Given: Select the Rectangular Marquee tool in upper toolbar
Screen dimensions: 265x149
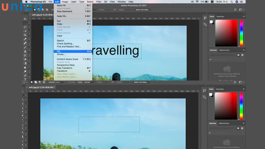Looking at the screenshot, I should pyautogui.click(x=25, y=23).
